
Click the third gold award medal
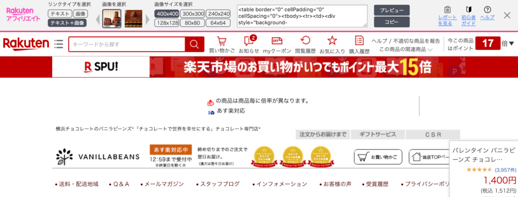[x=321, y=157]
